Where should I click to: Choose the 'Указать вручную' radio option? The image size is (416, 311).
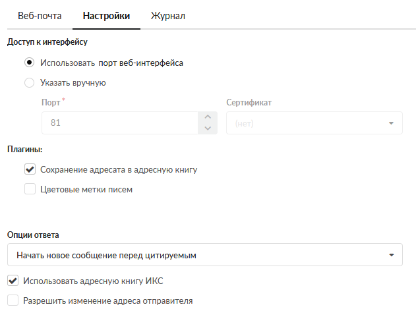29,83
